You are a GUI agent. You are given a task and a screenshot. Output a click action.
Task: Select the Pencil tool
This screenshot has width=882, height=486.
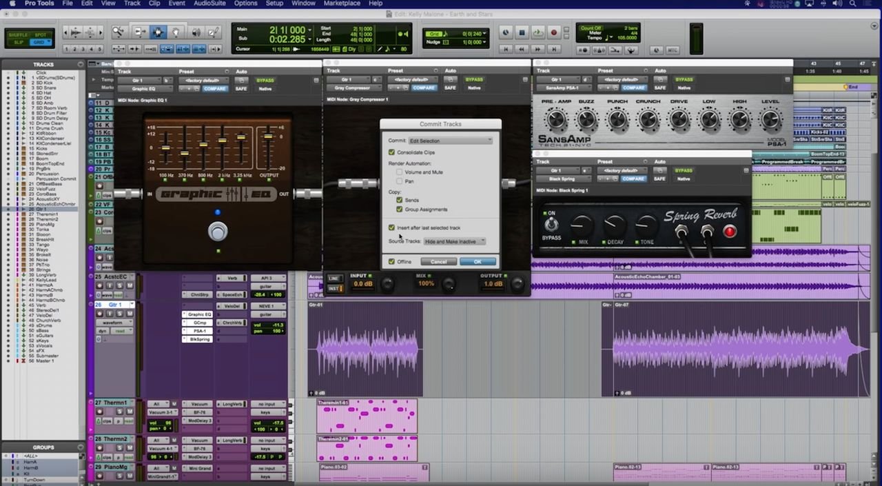pyautogui.click(x=214, y=32)
